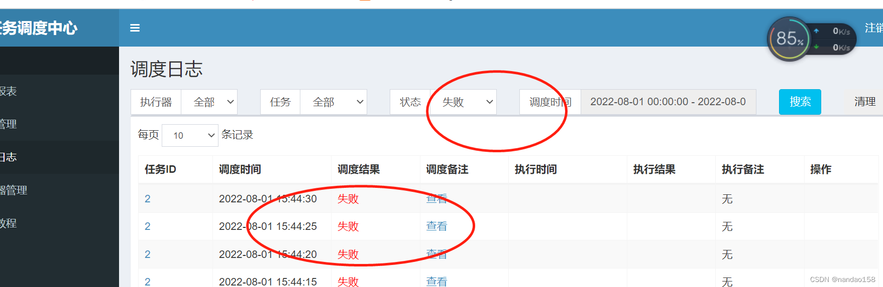
Task: Click the 85% floating monitor widget
Action: tap(790, 39)
